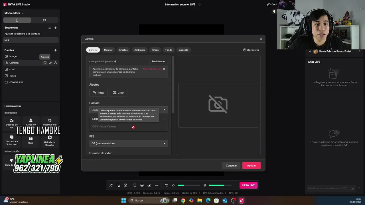This screenshot has height=205, width=365.
Task: Hide the Cámara source with the eye icon
Action: coord(50,63)
